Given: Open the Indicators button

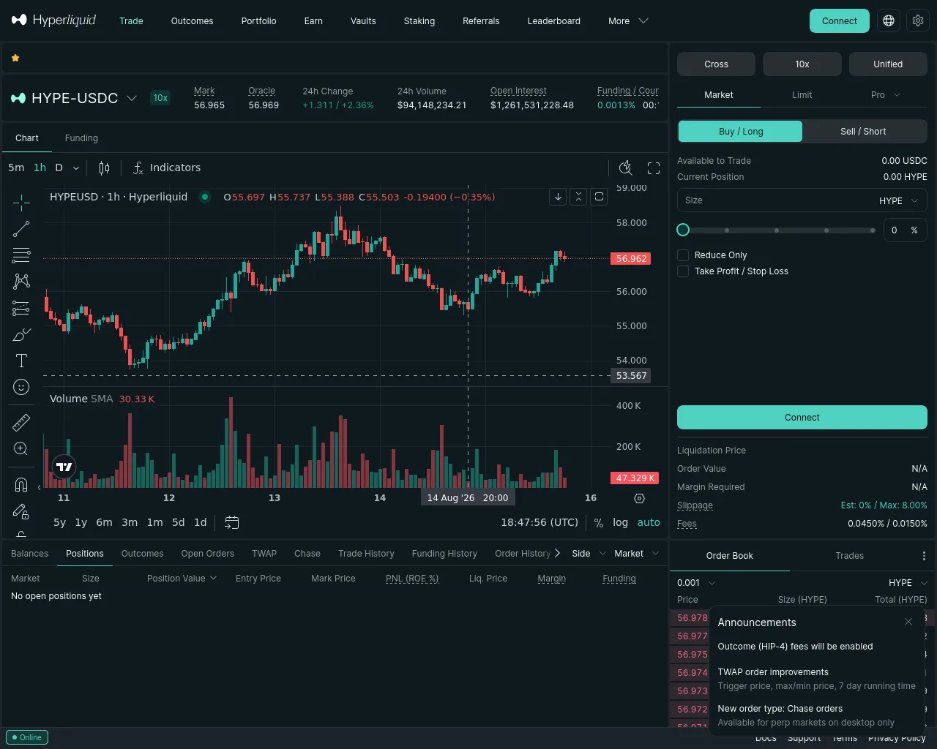Looking at the screenshot, I should (167, 168).
